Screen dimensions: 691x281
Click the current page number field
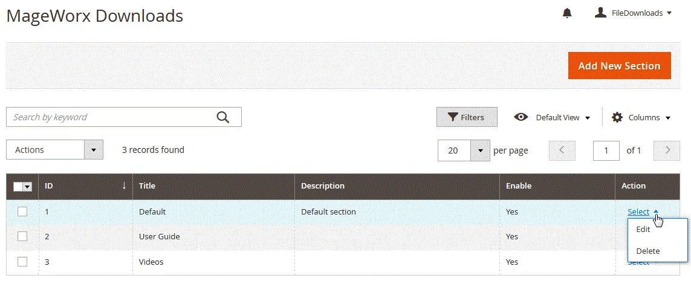606,150
